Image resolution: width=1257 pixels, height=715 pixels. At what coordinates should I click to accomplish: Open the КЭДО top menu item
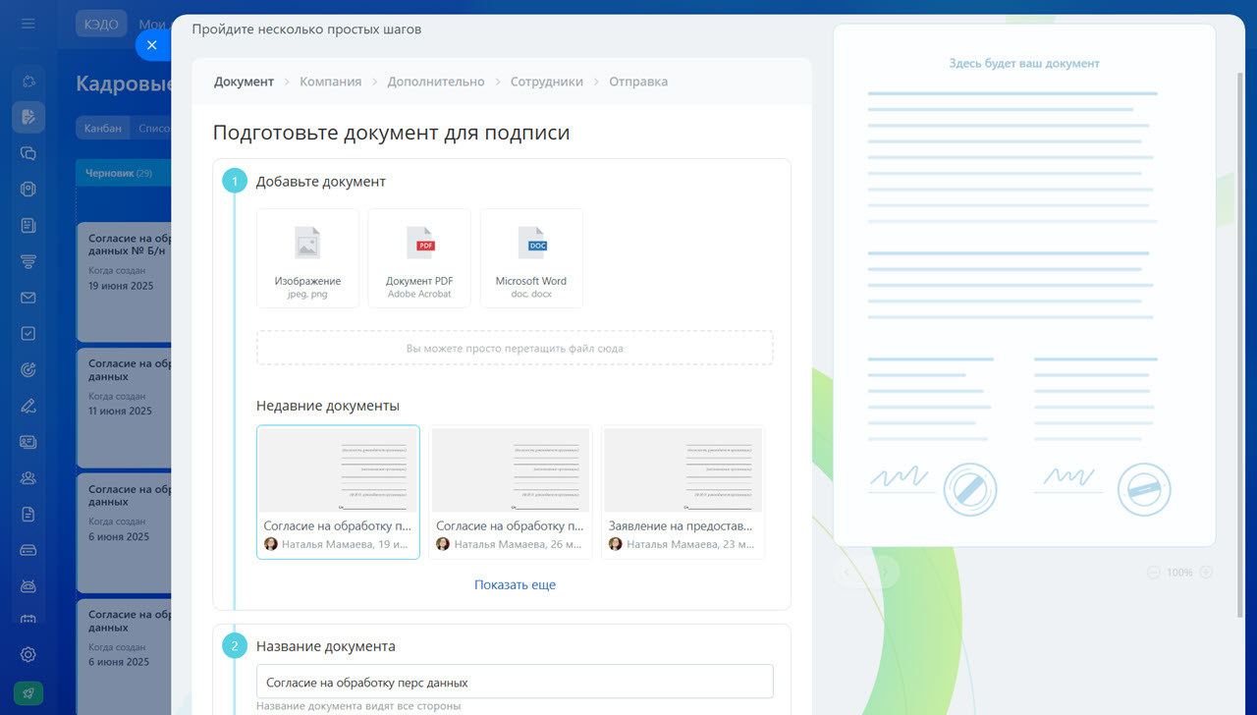click(101, 25)
